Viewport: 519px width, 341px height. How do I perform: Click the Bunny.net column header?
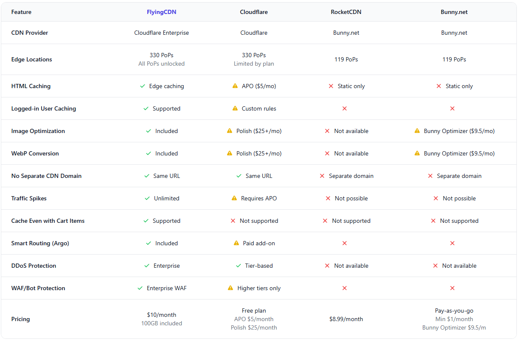pyautogui.click(x=454, y=12)
